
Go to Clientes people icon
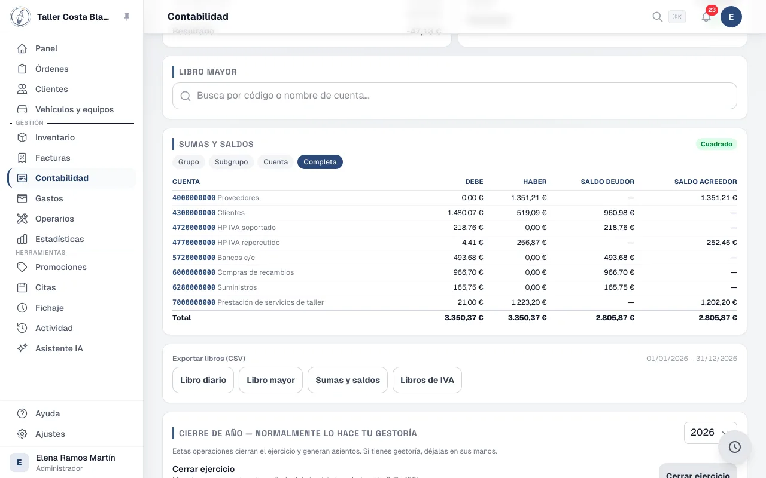click(22, 89)
